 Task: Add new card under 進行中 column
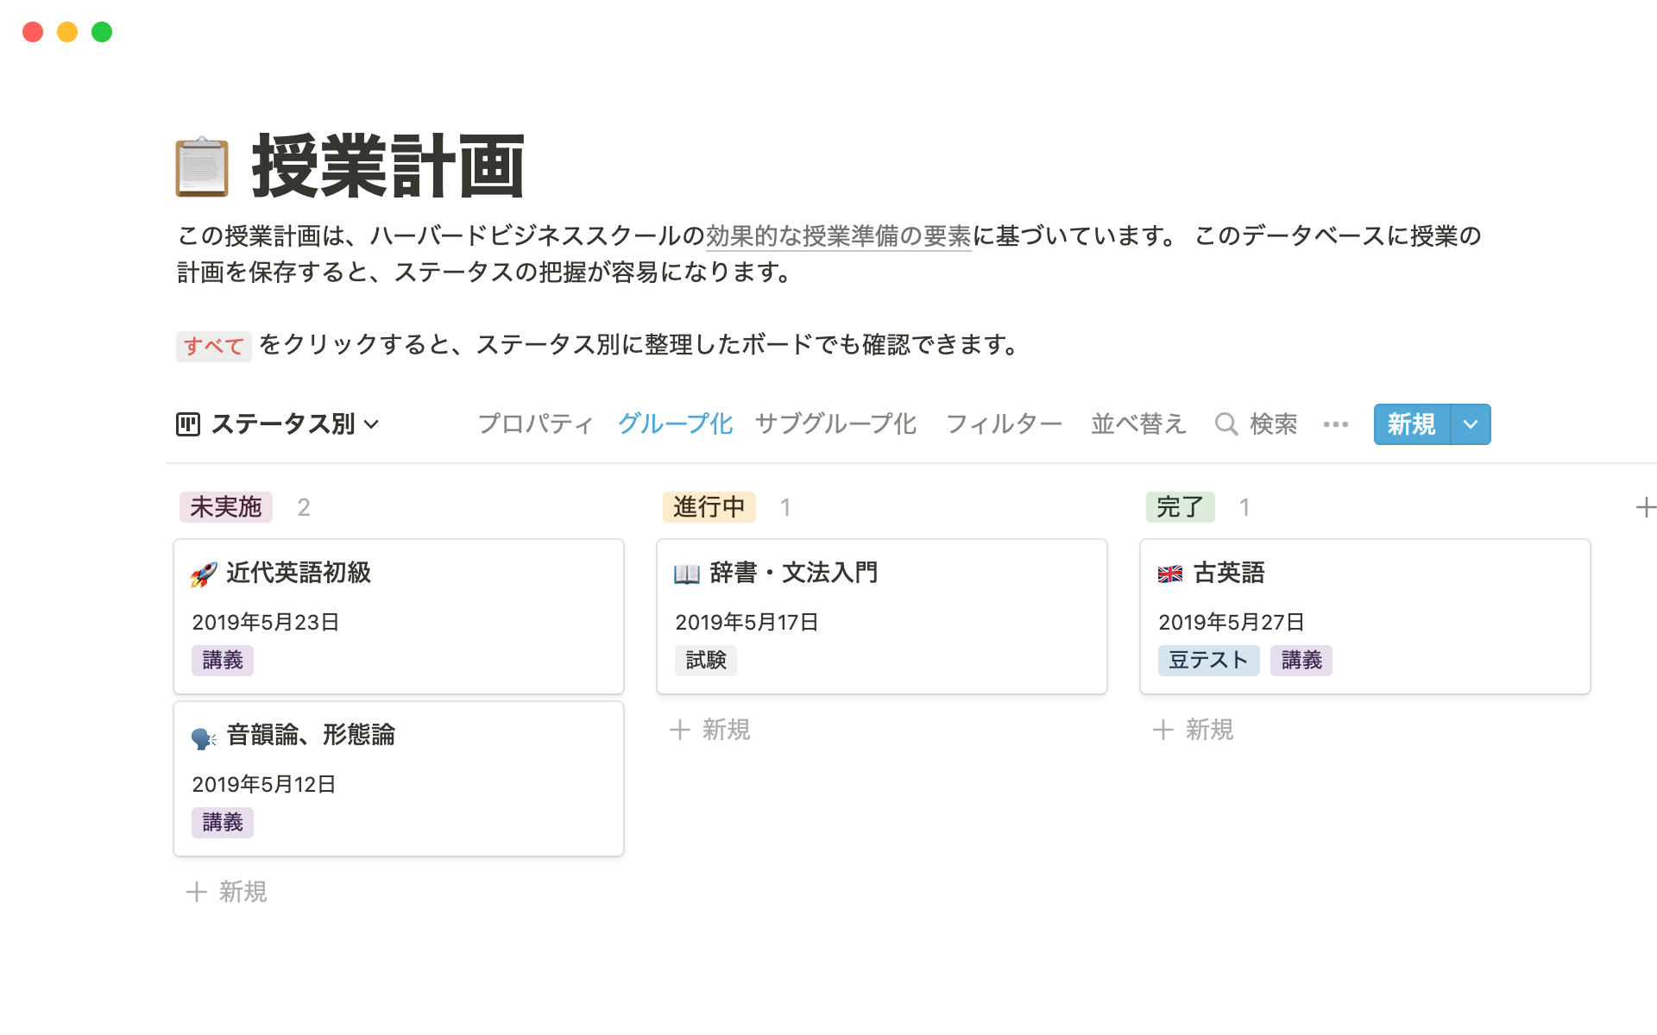coord(711,730)
